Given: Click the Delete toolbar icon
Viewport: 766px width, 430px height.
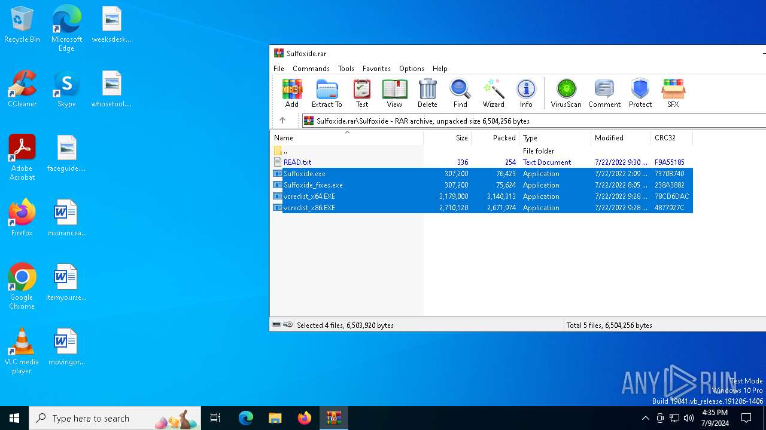Looking at the screenshot, I should pyautogui.click(x=427, y=93).
